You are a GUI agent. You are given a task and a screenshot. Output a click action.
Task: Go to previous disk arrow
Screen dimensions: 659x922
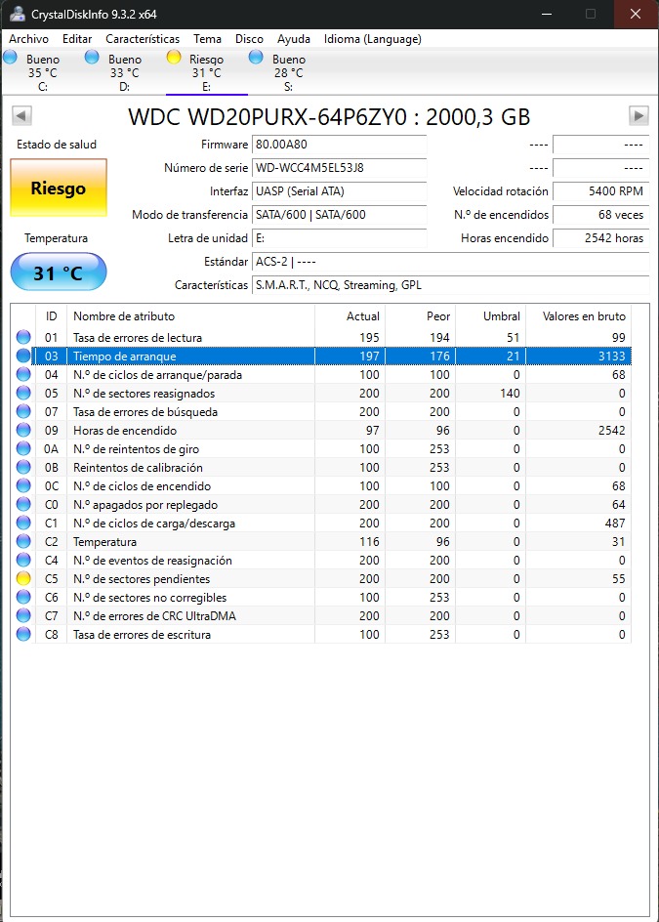coord(21,116)
